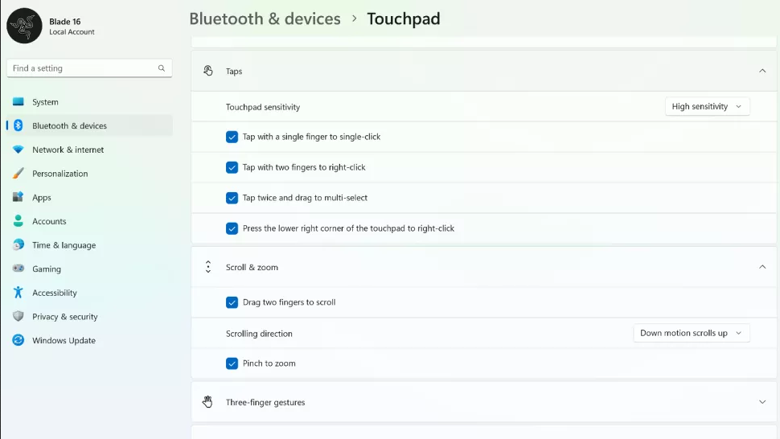The height and width of the screenshot is (439, 780).
Task: Click the Bluetooth icon in sidebar
Action: click(18, 125)
